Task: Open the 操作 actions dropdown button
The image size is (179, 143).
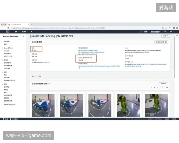Action: pyautogui.click(x=166, y=36)
